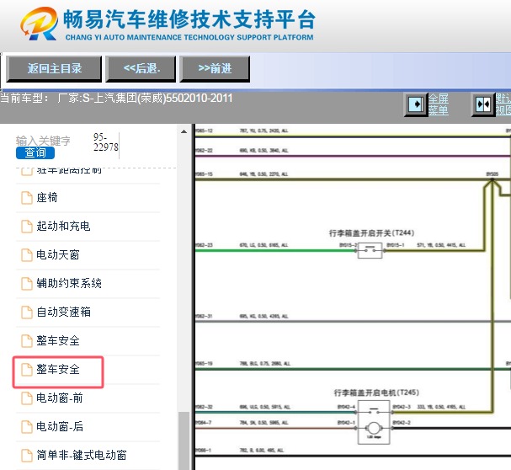
Task: Click the document icon beside 座椅
Action: [x=27, y=198]
